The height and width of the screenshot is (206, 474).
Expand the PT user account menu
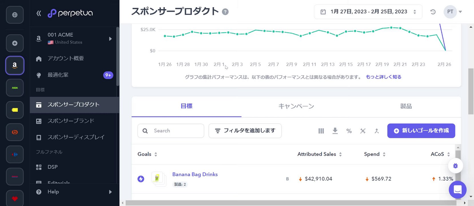453,12
